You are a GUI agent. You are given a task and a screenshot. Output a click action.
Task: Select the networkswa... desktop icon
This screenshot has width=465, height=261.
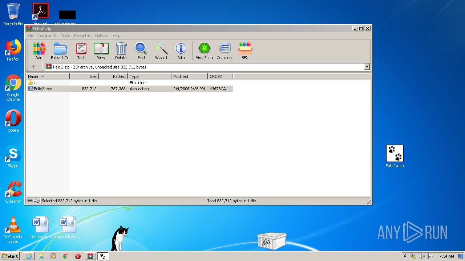[x=67, y=17]
